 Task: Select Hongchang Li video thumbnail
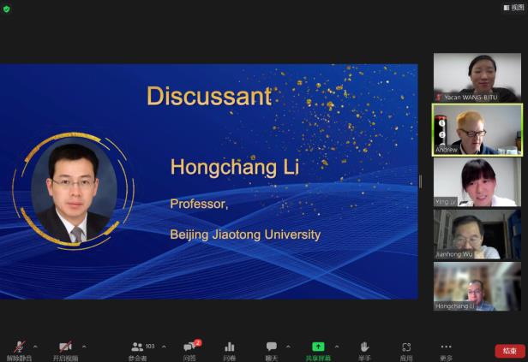coord(477,287)
